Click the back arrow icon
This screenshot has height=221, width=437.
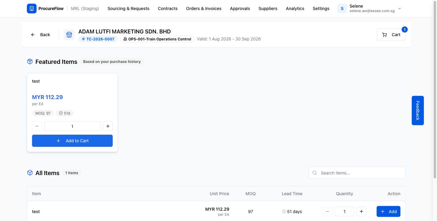point(33,35)
